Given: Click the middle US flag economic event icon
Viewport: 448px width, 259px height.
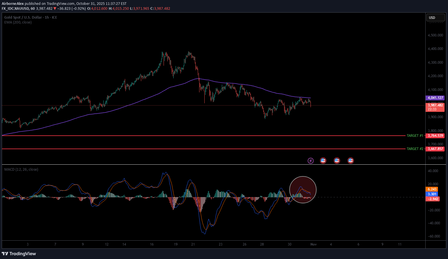Looking at the screenshot, I should (x=337, y=161).
